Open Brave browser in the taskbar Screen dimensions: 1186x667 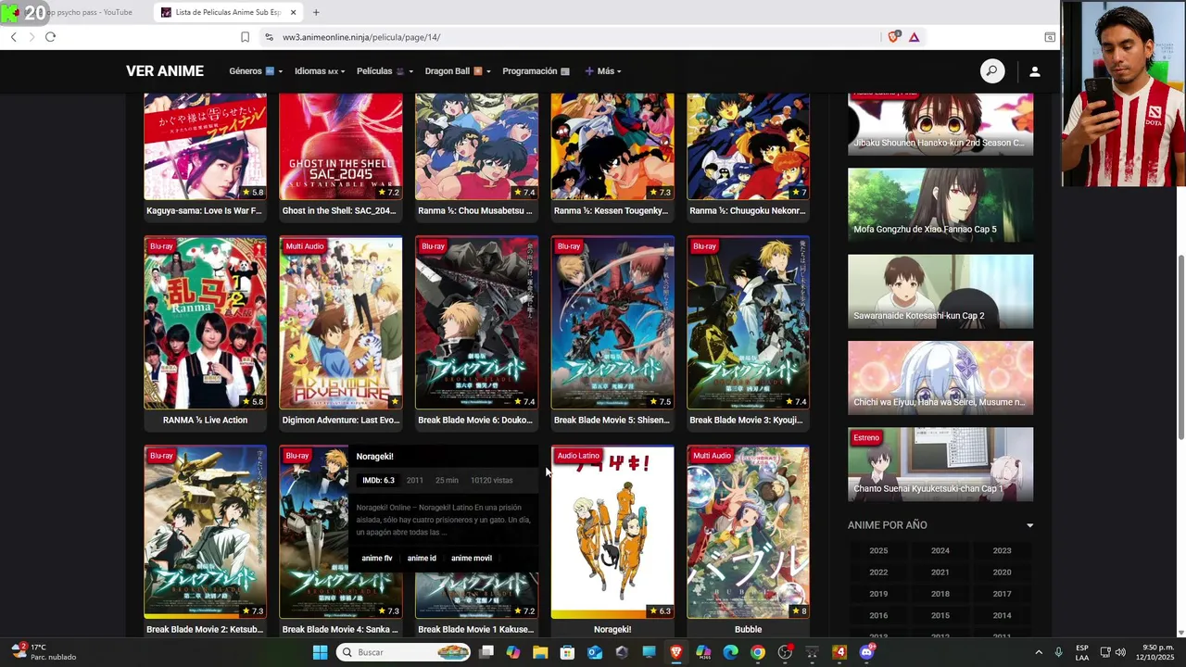click(x=676, y=652)
